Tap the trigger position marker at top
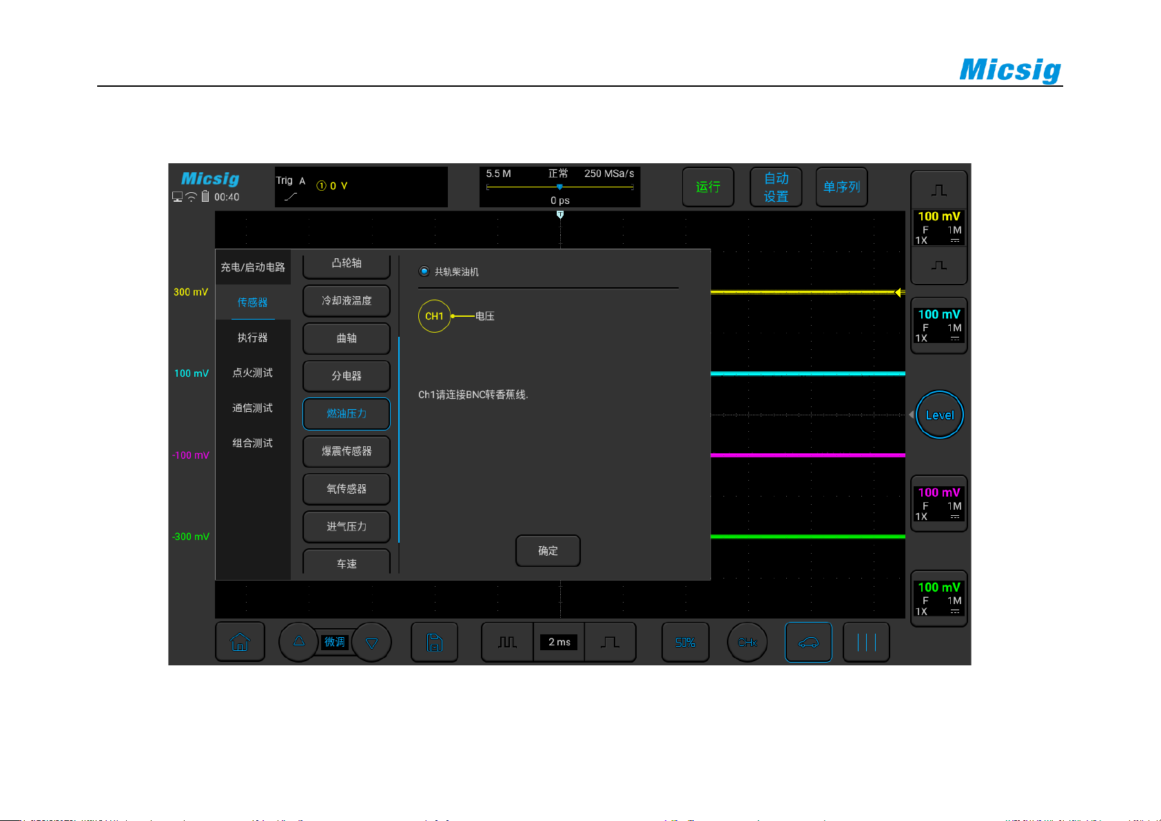The height and width of the screenshot is (821, 1161). (560, 215)
